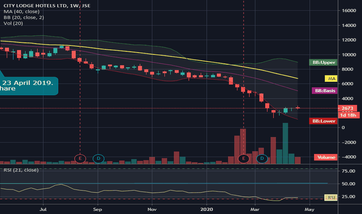
Task: Click the May label on time axis
Action: (x=309, y=209)
